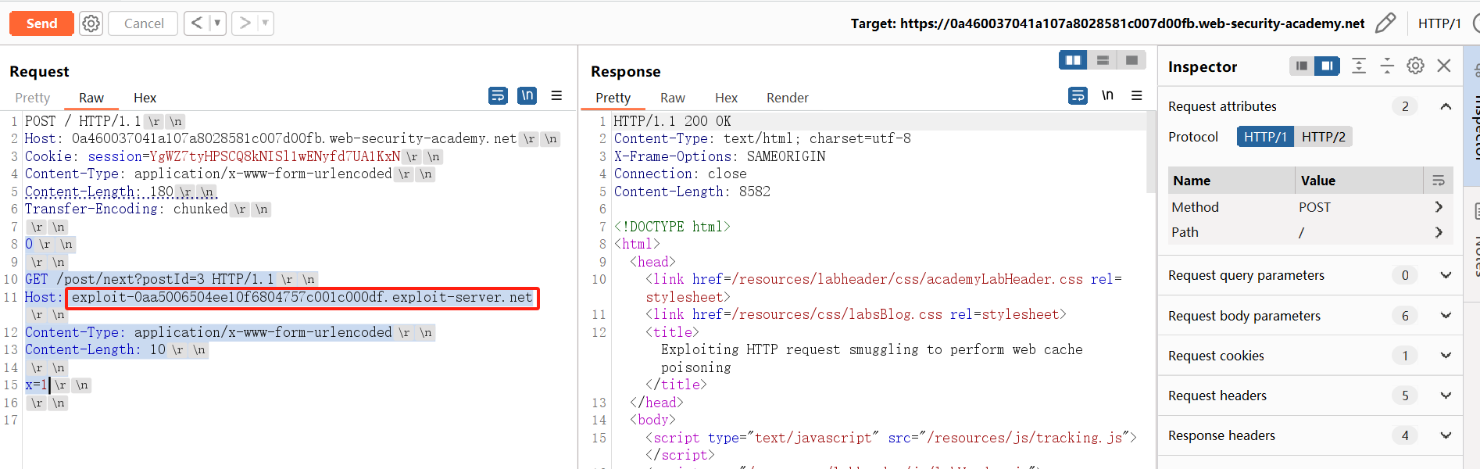
Task: Expand Response headers section
Action: (x=1446, y=435)
